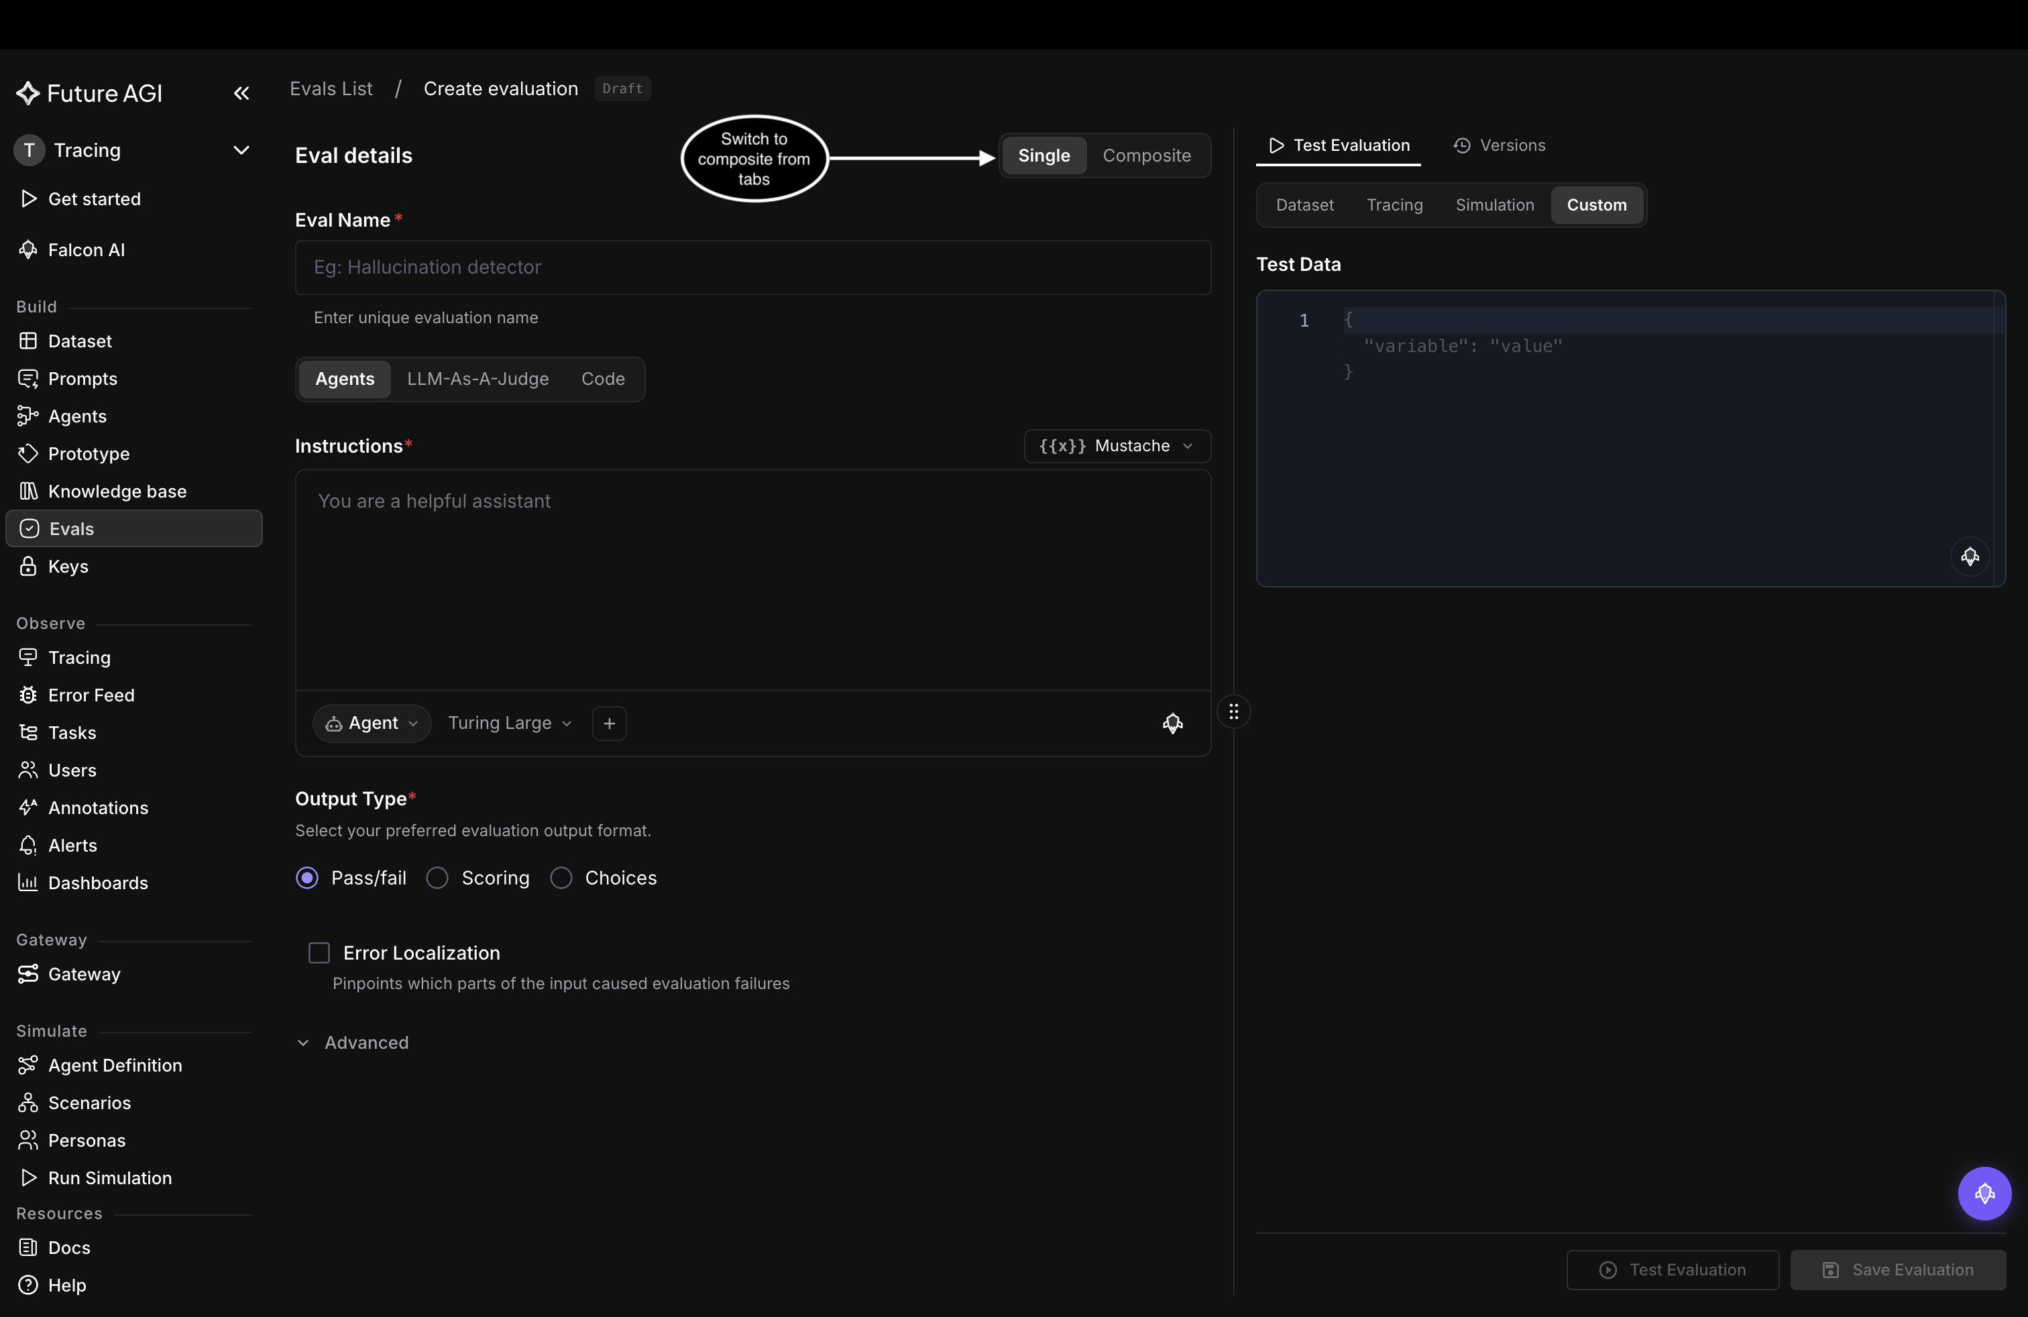Open Alerts page
The image size is (2028, 1317).
pos(72,844)
